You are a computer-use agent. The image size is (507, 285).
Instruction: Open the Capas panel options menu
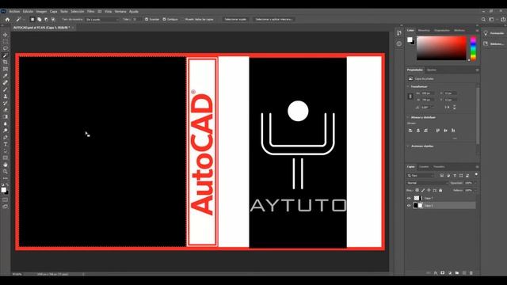pyautogui.click(x=477, y=167)
